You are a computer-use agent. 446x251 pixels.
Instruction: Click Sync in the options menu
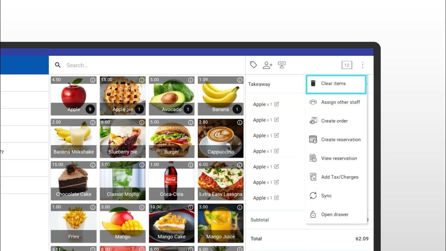pos(336,196)
